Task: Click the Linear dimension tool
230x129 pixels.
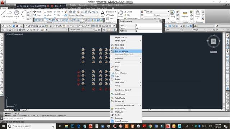Action: tap(110, 12)
